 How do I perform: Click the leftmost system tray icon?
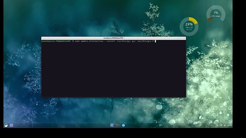coord(218,125)
